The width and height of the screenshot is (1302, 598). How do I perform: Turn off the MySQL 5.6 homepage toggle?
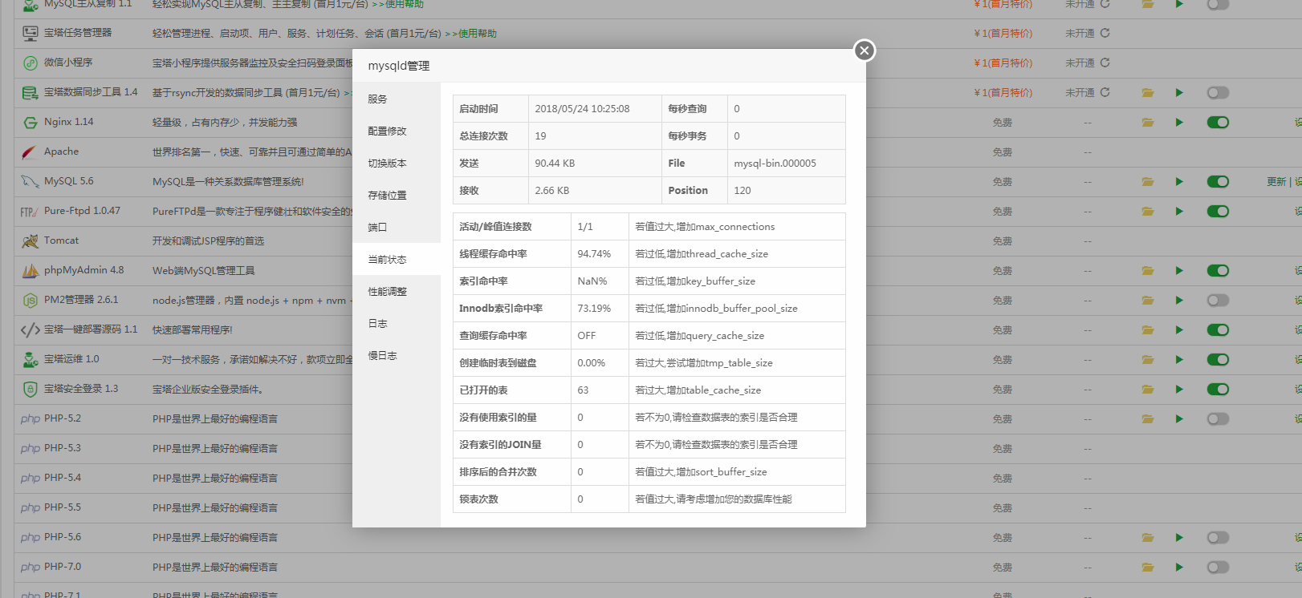tap(1218, 182)
